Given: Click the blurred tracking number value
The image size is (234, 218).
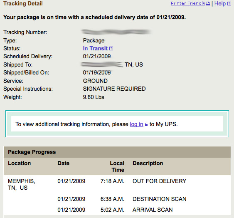Looking at the screenshot, I should (116, 32).
